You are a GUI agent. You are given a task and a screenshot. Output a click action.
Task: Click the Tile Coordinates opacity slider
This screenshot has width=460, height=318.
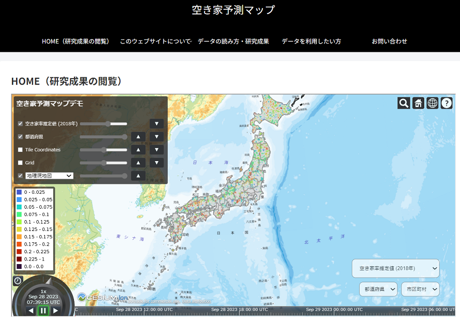coord(103,150)
